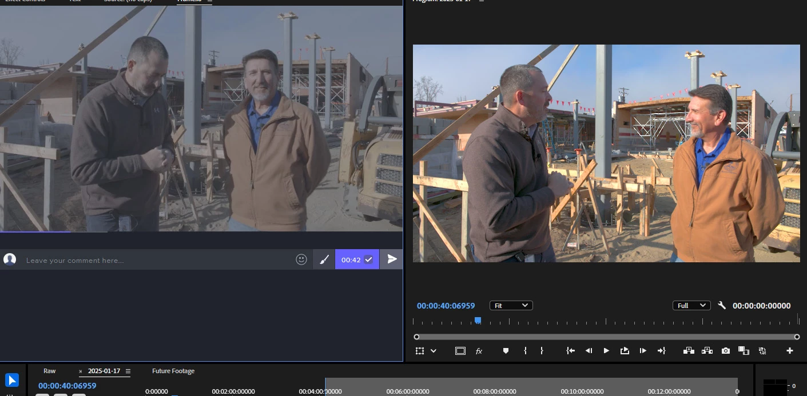This screenshot has height=396, width=807.
Task: Click Program monitor timecode 00:00:40:06959
Action: 446,306
